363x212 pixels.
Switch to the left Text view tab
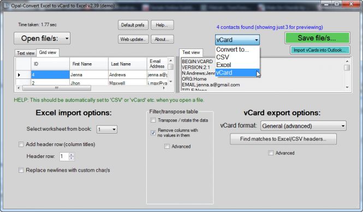click(26, 53)
